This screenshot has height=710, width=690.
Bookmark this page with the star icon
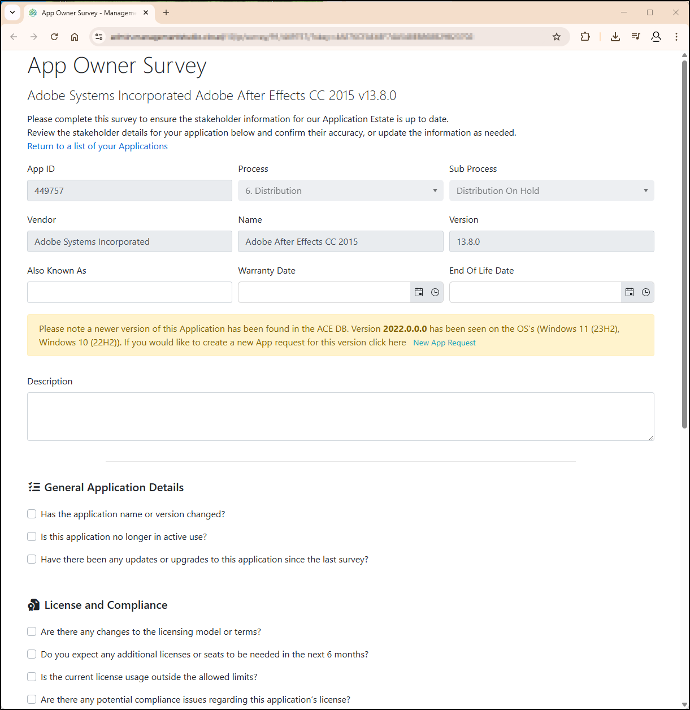pos(557,37)
